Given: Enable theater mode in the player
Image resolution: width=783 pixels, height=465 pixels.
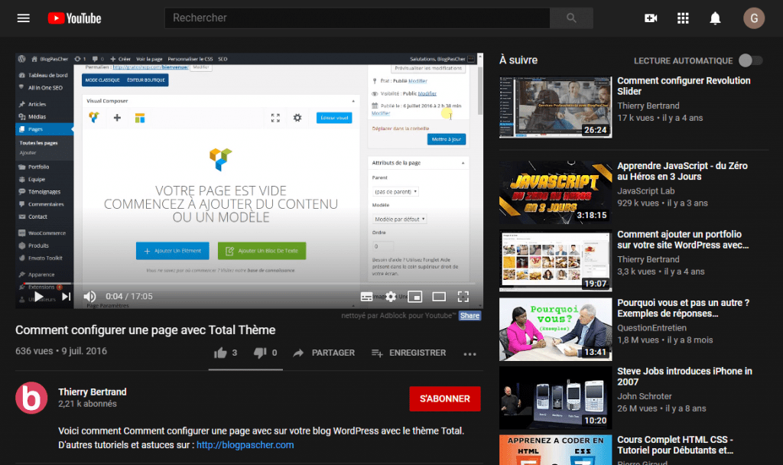Looking at the screenshot, I should (x=439, y=296).
